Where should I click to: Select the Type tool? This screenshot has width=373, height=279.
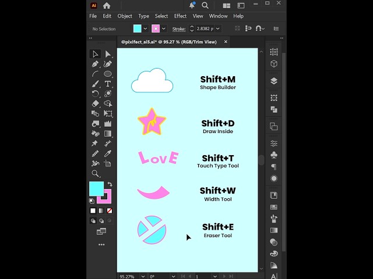[108, 84]
